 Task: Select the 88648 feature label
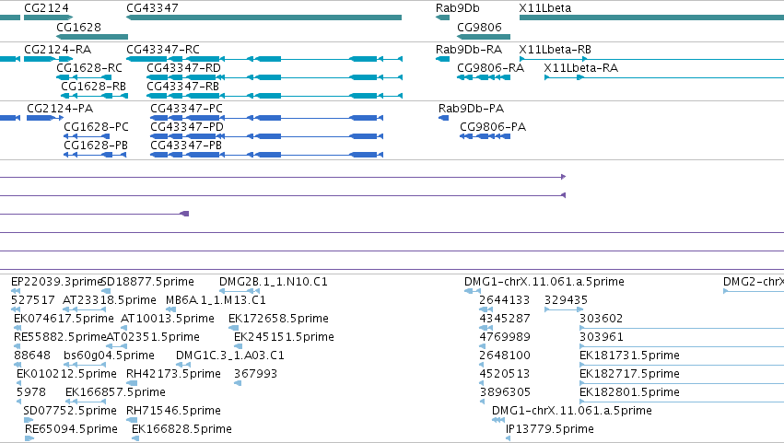click(x=32, y=356)
